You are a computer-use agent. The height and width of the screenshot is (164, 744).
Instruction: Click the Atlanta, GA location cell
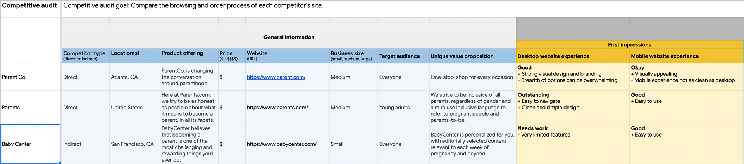pyautogui.click(x=135, y=77)
